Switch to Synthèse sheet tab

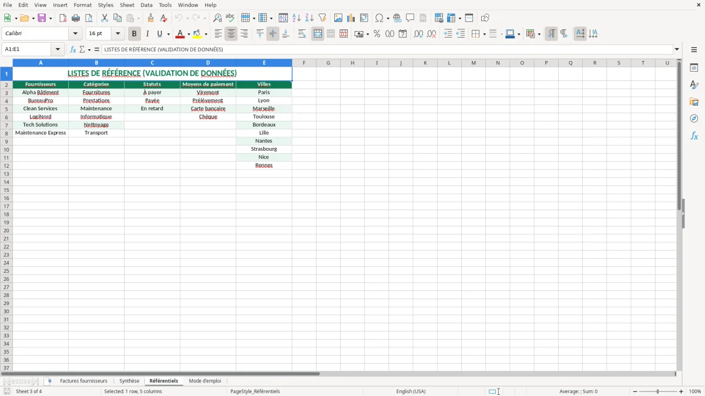point(129,381)
